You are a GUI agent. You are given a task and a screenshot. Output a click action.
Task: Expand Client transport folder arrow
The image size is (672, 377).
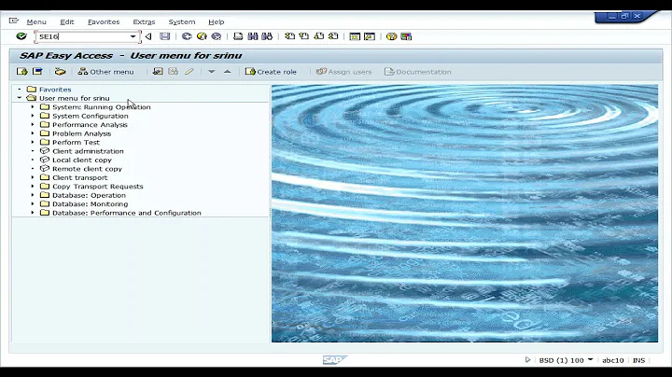33,177
